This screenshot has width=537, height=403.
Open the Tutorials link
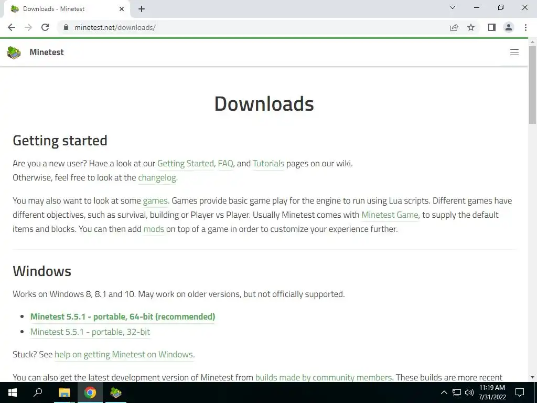pyautogui.click(x=268, y=164)
